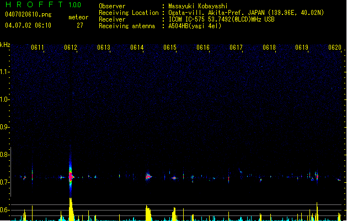Click the 0615 time marker

[170, 48]
